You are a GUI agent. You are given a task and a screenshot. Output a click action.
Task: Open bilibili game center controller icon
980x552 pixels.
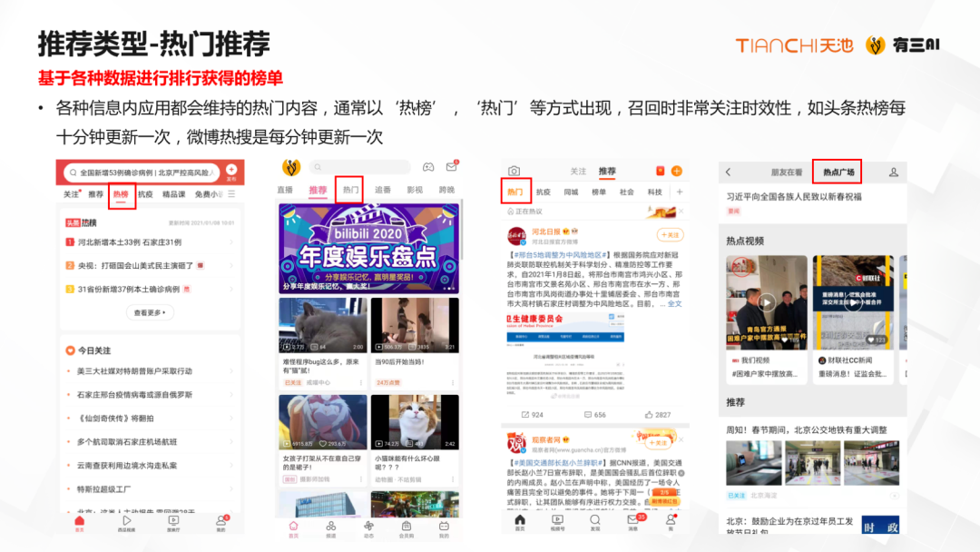coord(428,167)
